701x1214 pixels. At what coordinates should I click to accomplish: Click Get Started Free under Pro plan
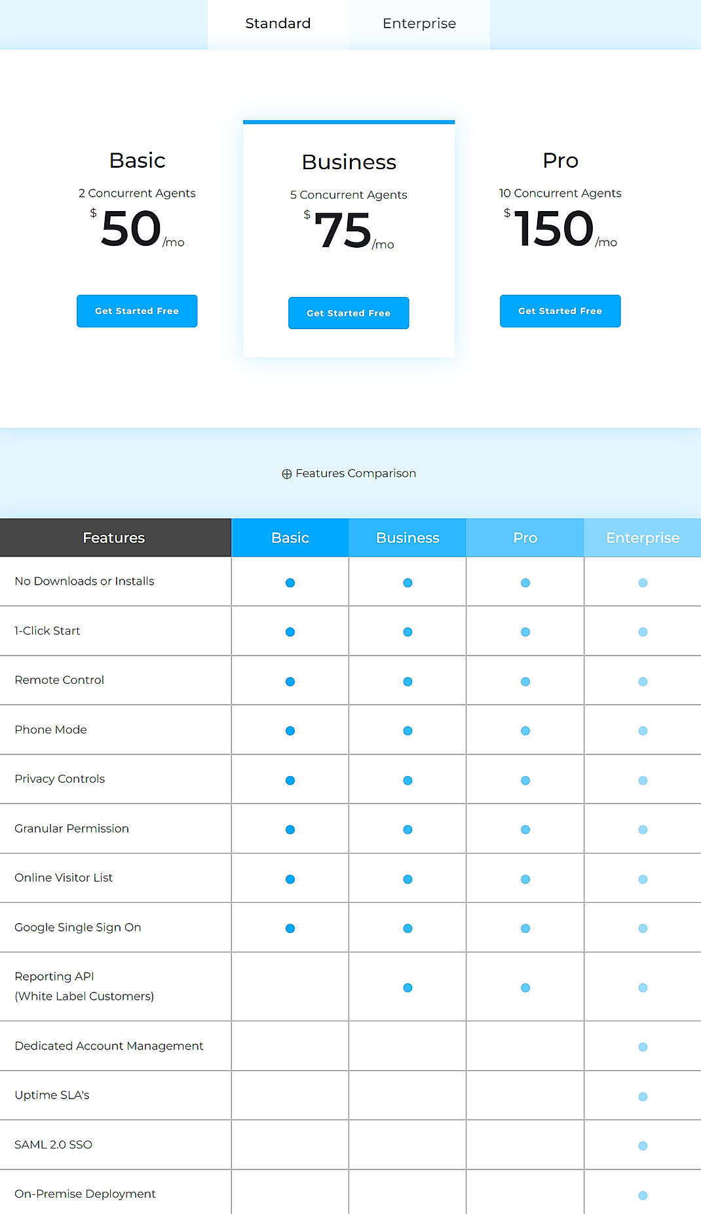click(560, 311)
